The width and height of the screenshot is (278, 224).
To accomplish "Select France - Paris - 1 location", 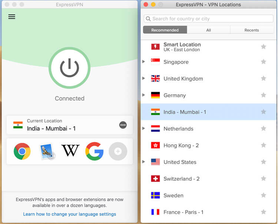I will (x=208, y=212).
